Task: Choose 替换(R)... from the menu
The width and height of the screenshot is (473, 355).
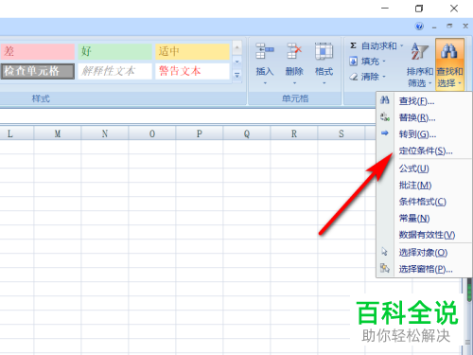Action: click(x=424, y=117)
